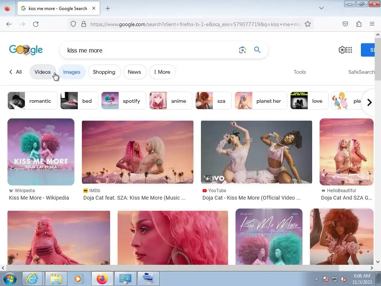Screen dimensions: 381x286
Task: Open on-screen keyboard taskbar icon
Action: [x=148, y=279]
